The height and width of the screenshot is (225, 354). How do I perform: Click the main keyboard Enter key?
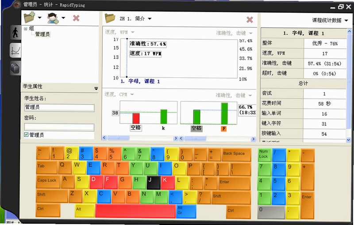click(235, 183)
